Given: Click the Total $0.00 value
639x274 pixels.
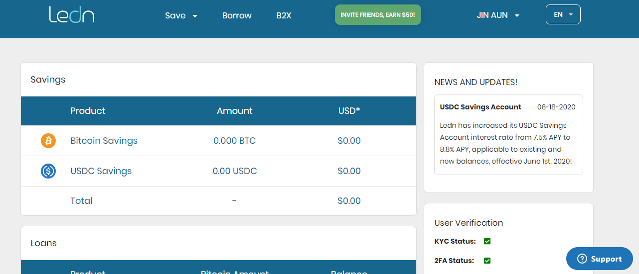Looking at the screenshot, I should [x=349, y=201].
